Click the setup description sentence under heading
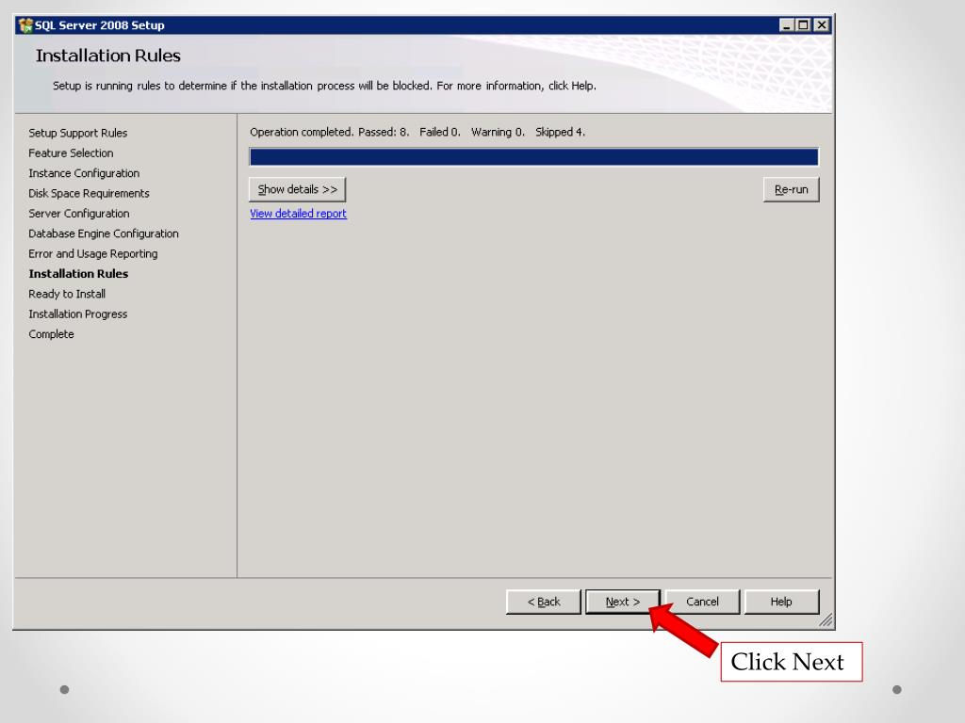This screenshot has width=965, height=723. click(x=324, y=86)
